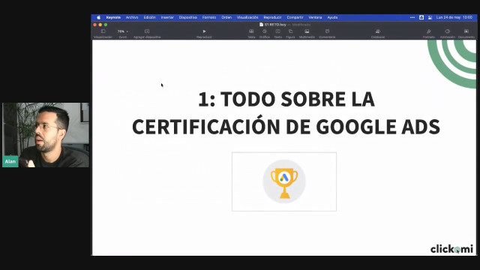Open the Colaborar sharing icon
This screenshot has height=270, width=480.
coord(378,31)
